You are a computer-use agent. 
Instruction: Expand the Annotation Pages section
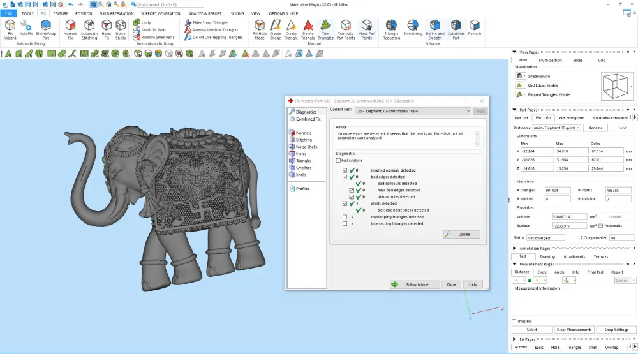515,248
